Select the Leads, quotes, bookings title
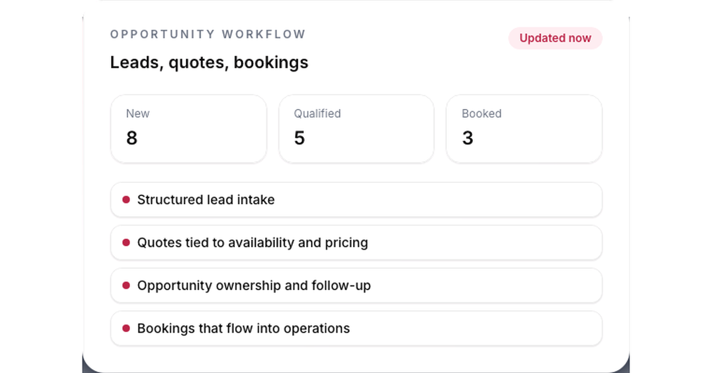712x373 pixels. [208, 62]
